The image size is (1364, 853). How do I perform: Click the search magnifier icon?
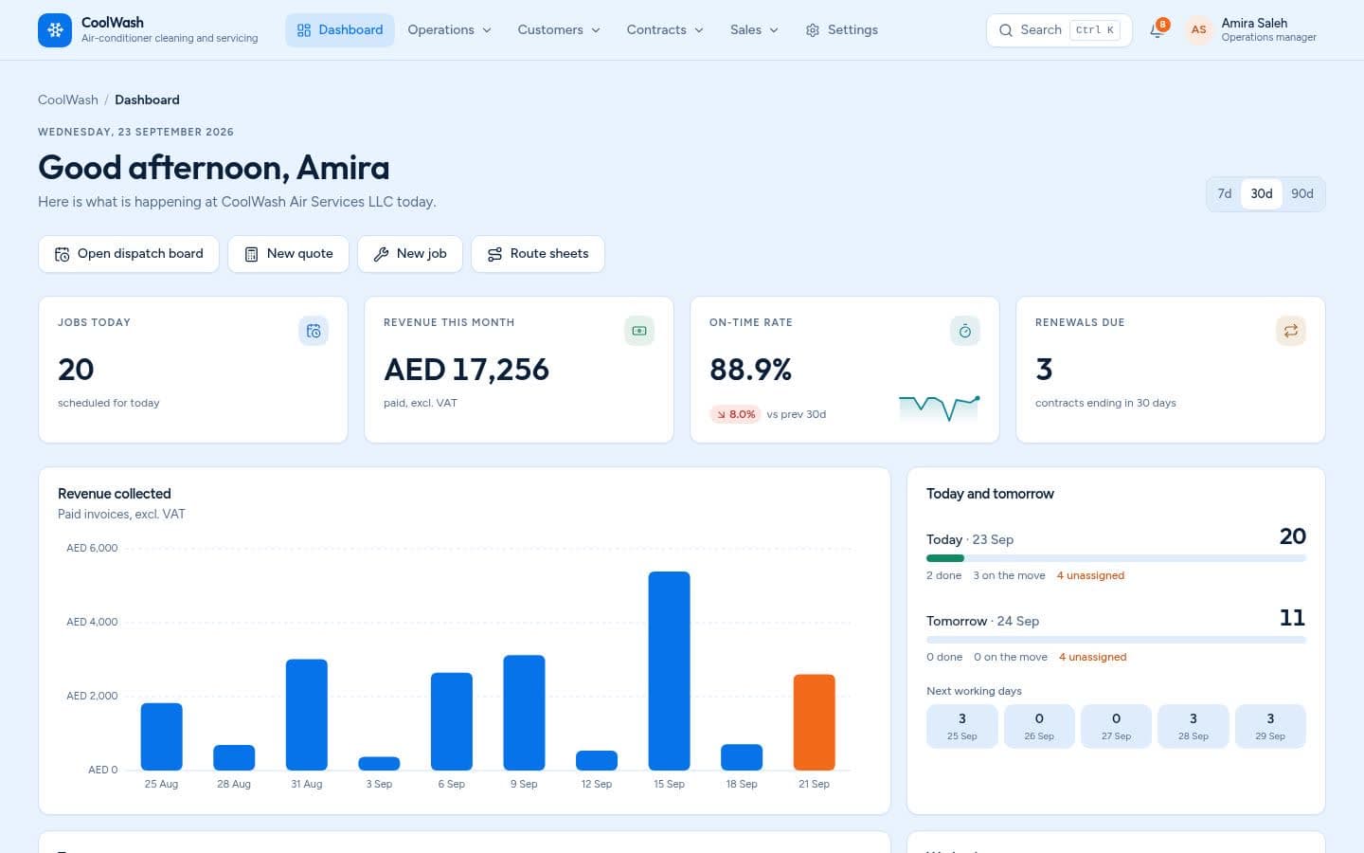[1006, 30]
